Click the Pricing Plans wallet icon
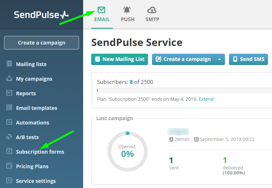 tap(9, 166)
